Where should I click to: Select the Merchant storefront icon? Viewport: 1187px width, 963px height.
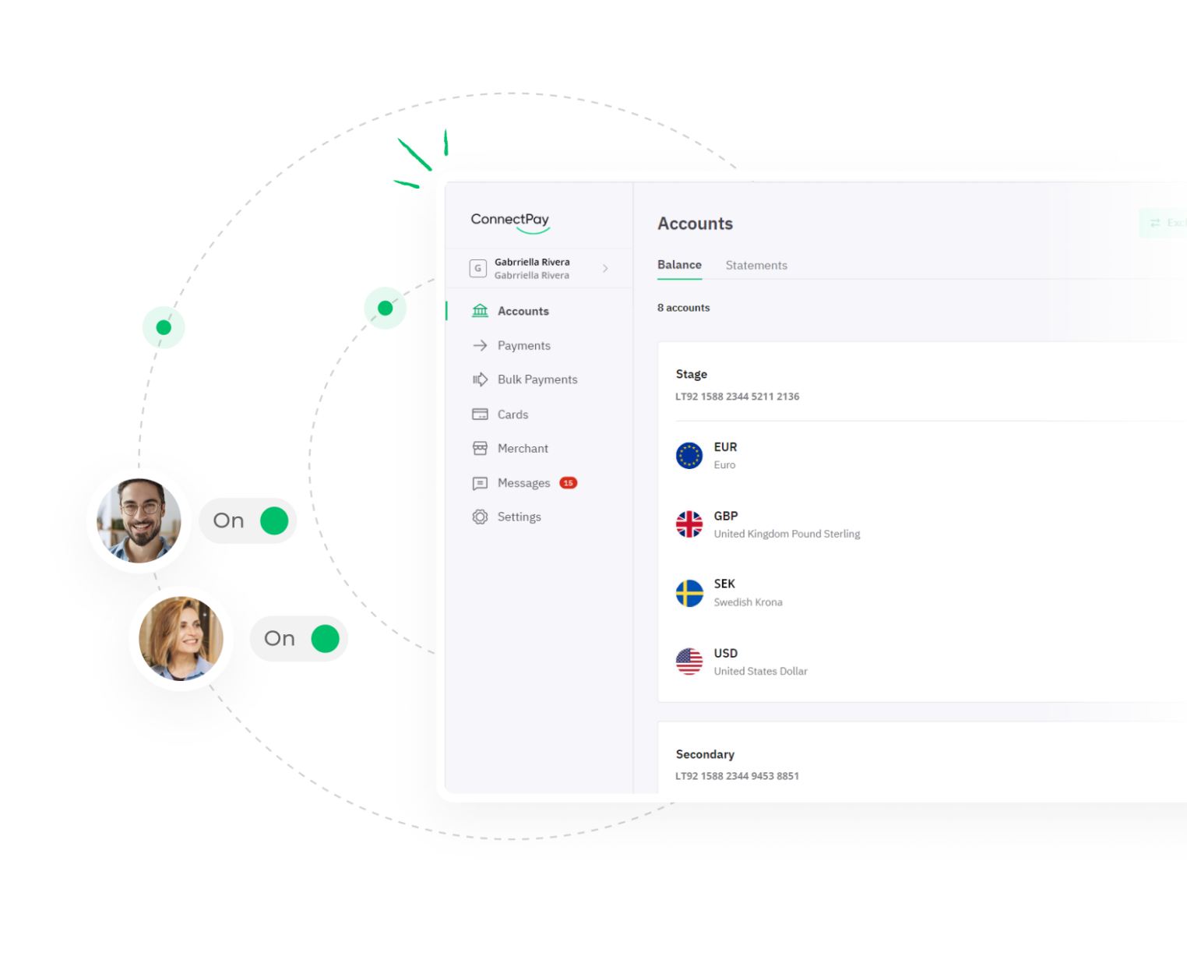click(x=480, y=449)
